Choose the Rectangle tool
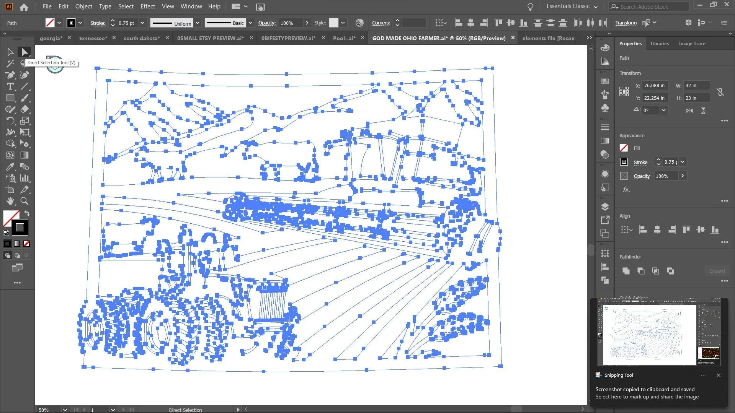The height and width of the screenshot is (413, 735). click(10, 98)
